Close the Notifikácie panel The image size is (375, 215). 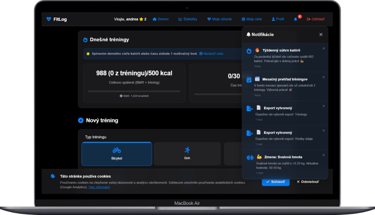(321, 34)
